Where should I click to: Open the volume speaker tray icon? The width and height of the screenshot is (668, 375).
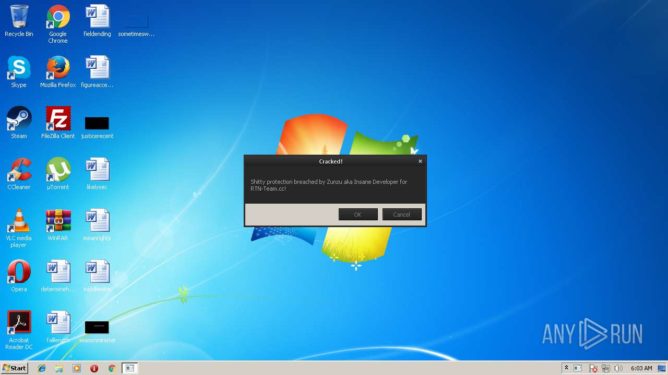coord(618,368)
